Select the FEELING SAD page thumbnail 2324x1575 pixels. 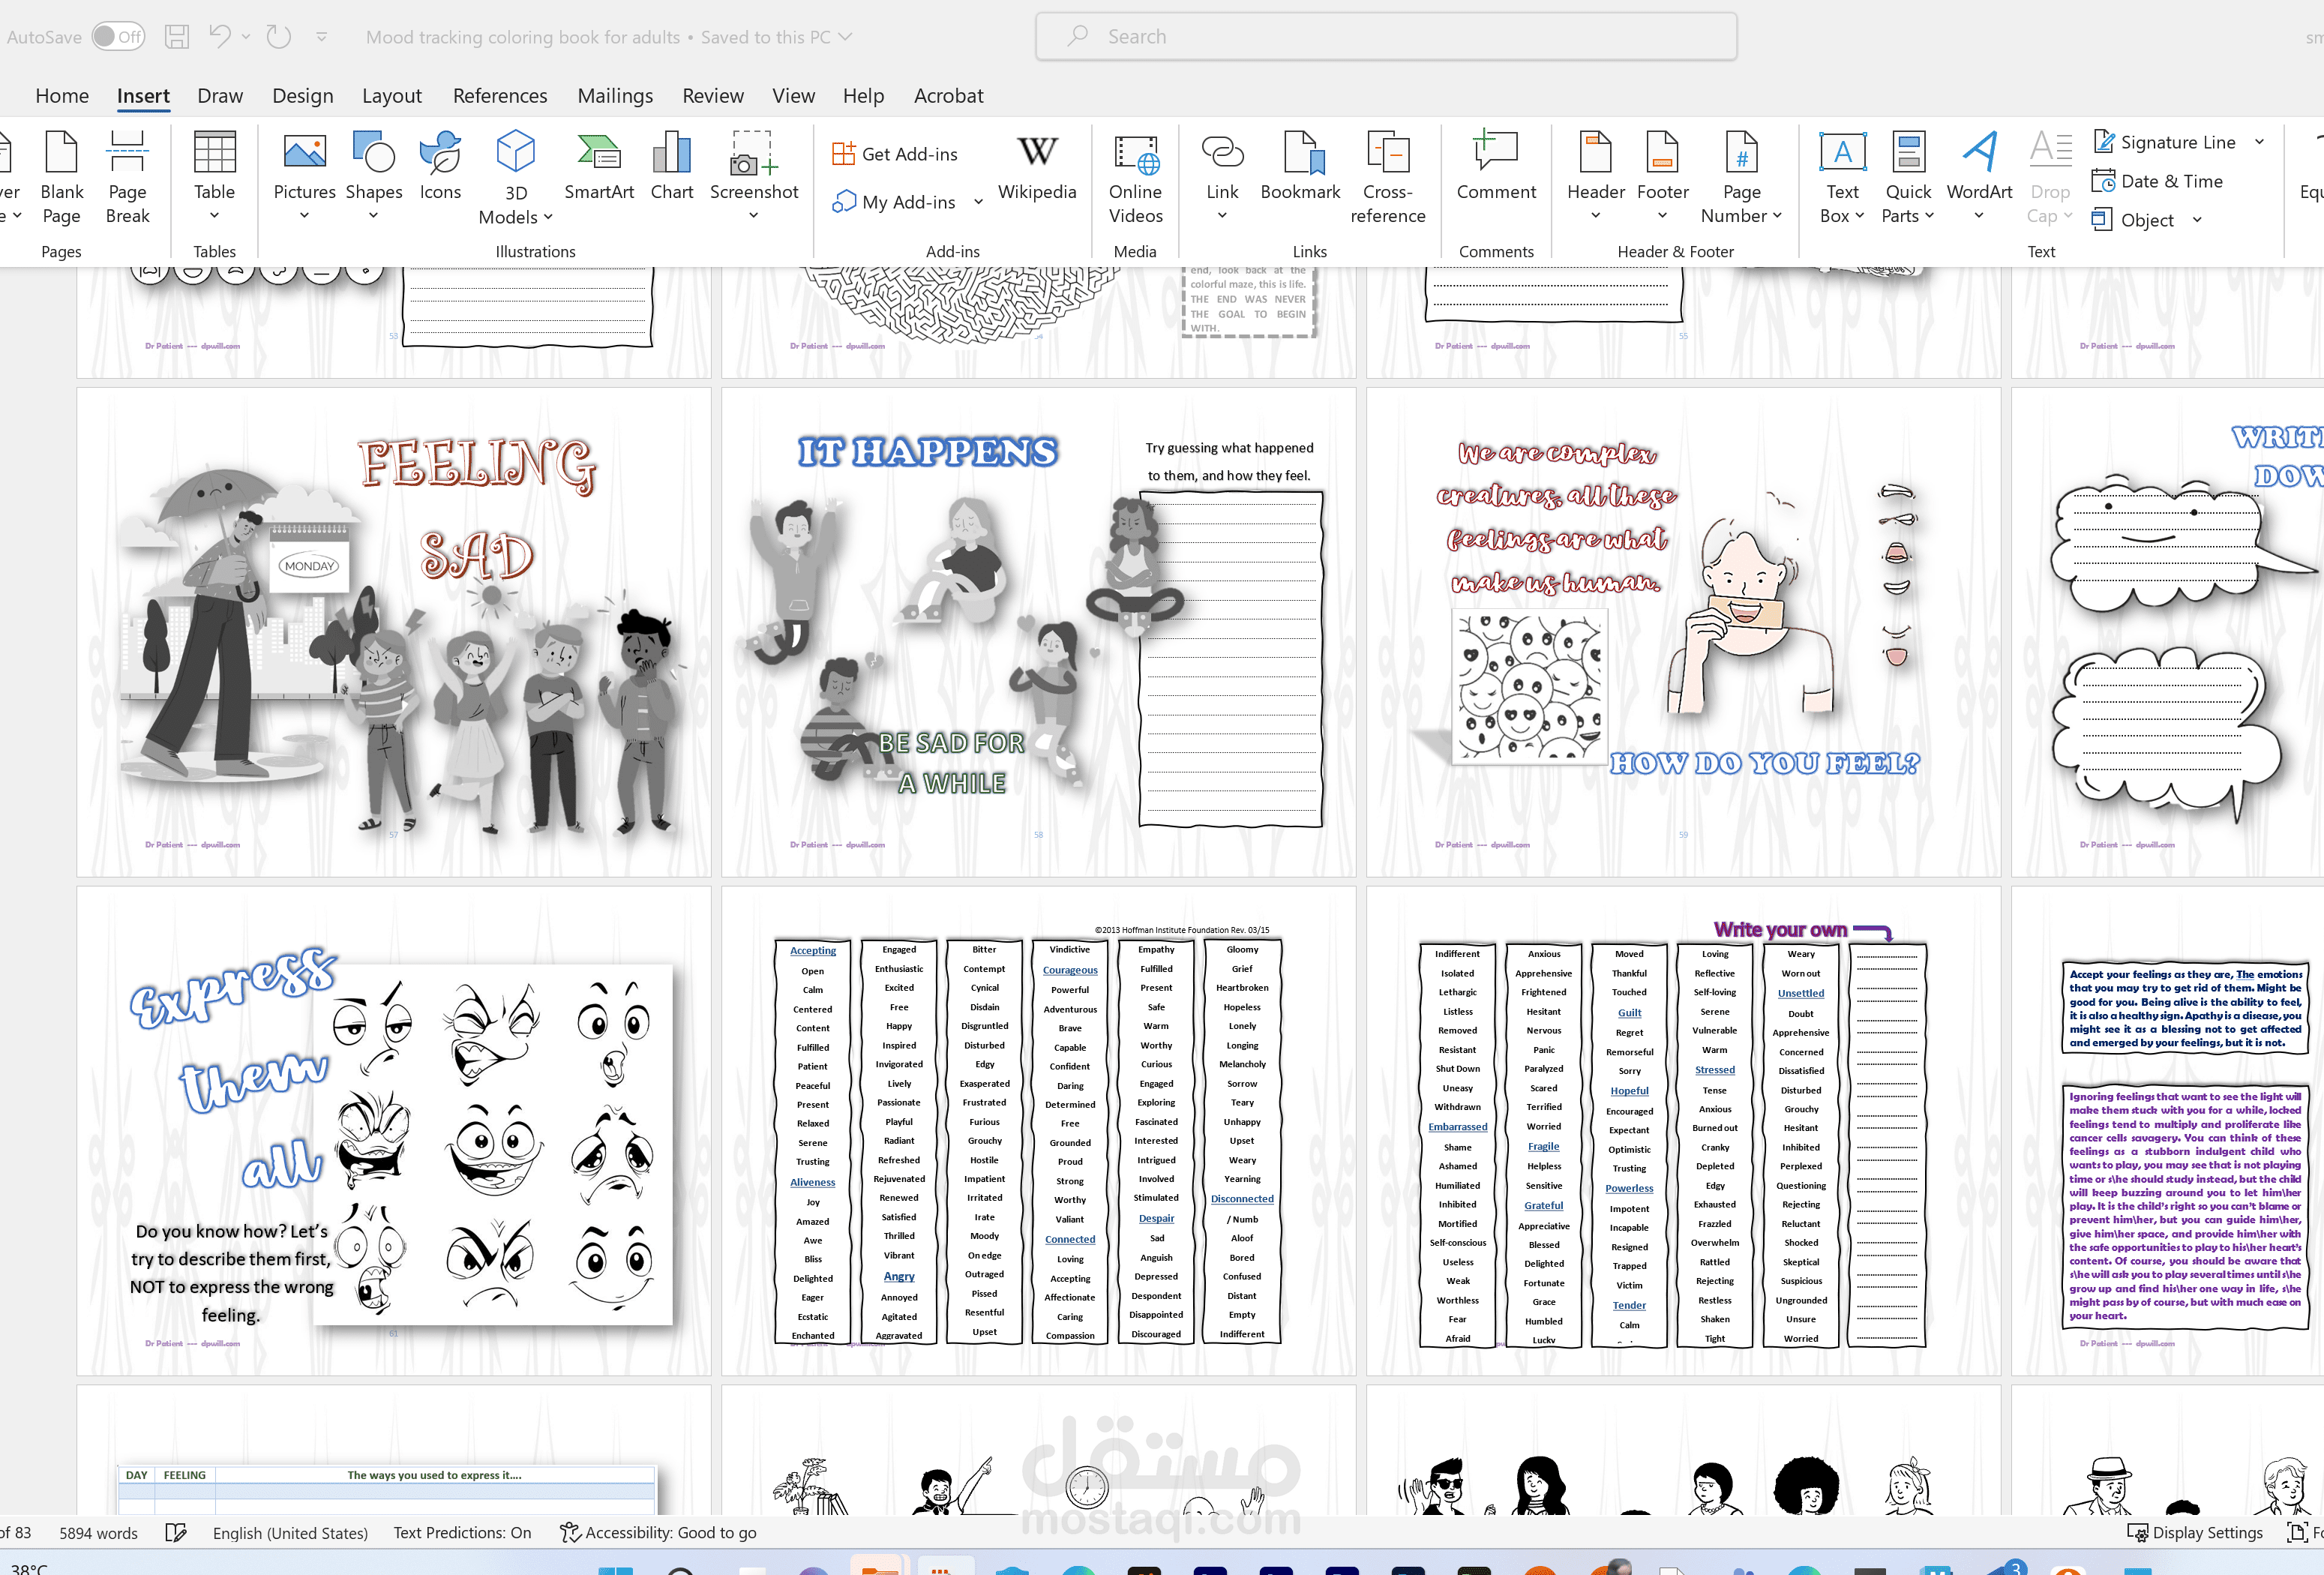click(x=393, y=632)
